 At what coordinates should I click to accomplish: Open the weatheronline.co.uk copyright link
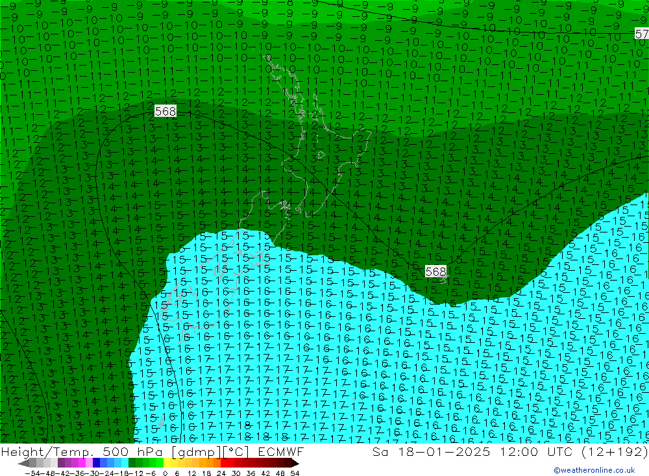(594, 470)
